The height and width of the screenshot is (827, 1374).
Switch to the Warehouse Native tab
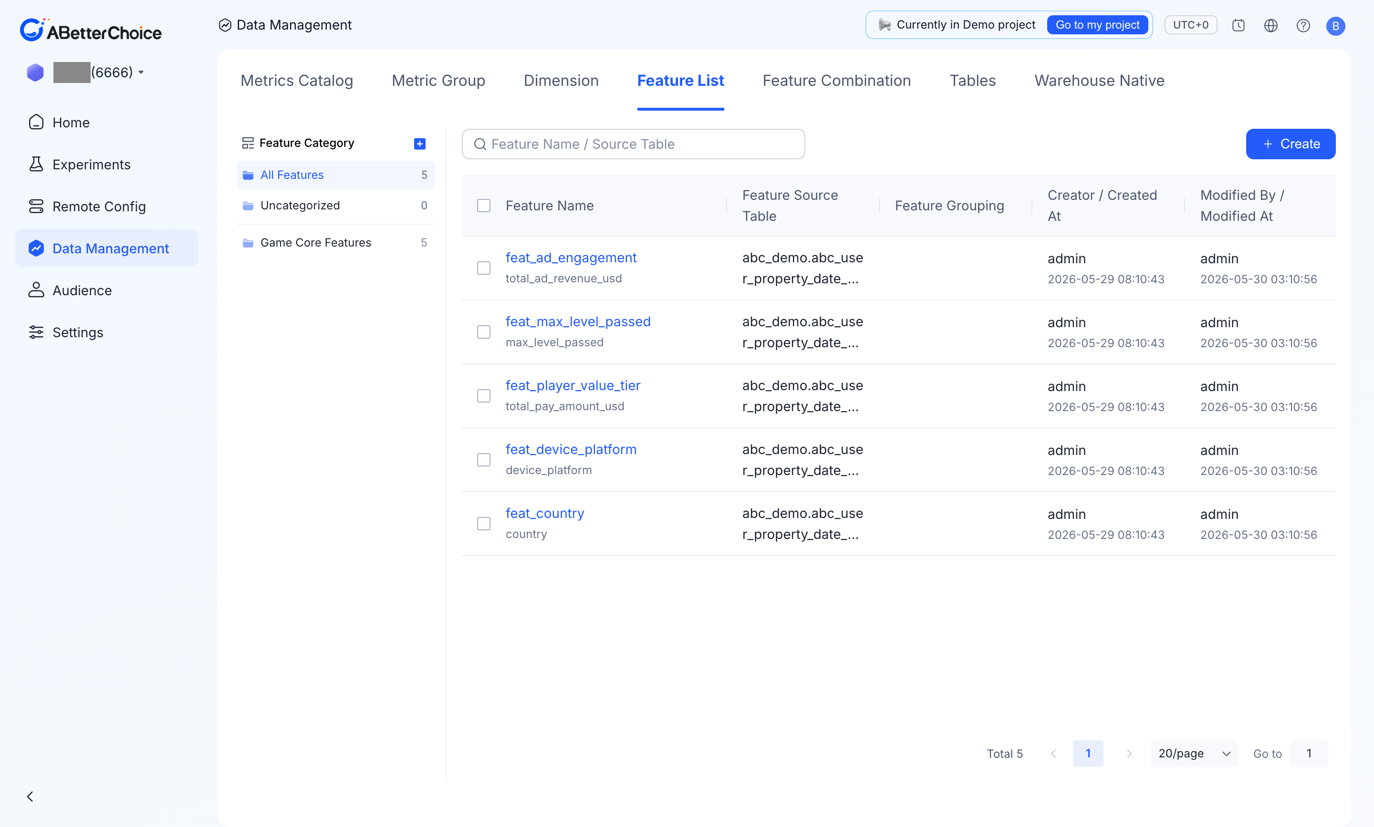(x=1099, y=81)
